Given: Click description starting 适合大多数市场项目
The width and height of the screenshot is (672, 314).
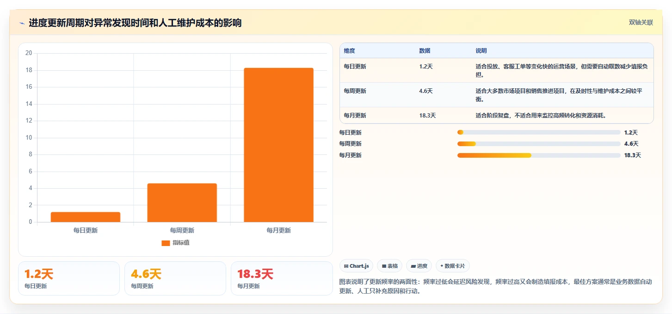Looking at the screenshot, I should (x=559, y=95).
